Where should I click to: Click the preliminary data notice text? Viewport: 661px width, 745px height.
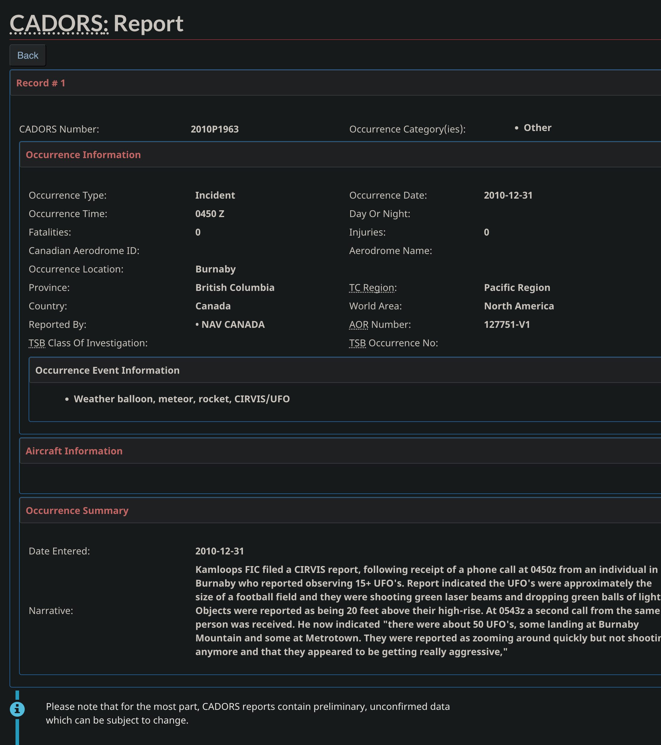[247, 713]
